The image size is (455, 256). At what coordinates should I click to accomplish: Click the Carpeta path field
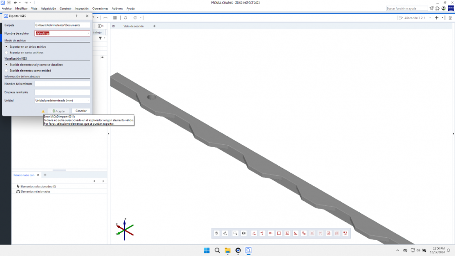point(62,25)
